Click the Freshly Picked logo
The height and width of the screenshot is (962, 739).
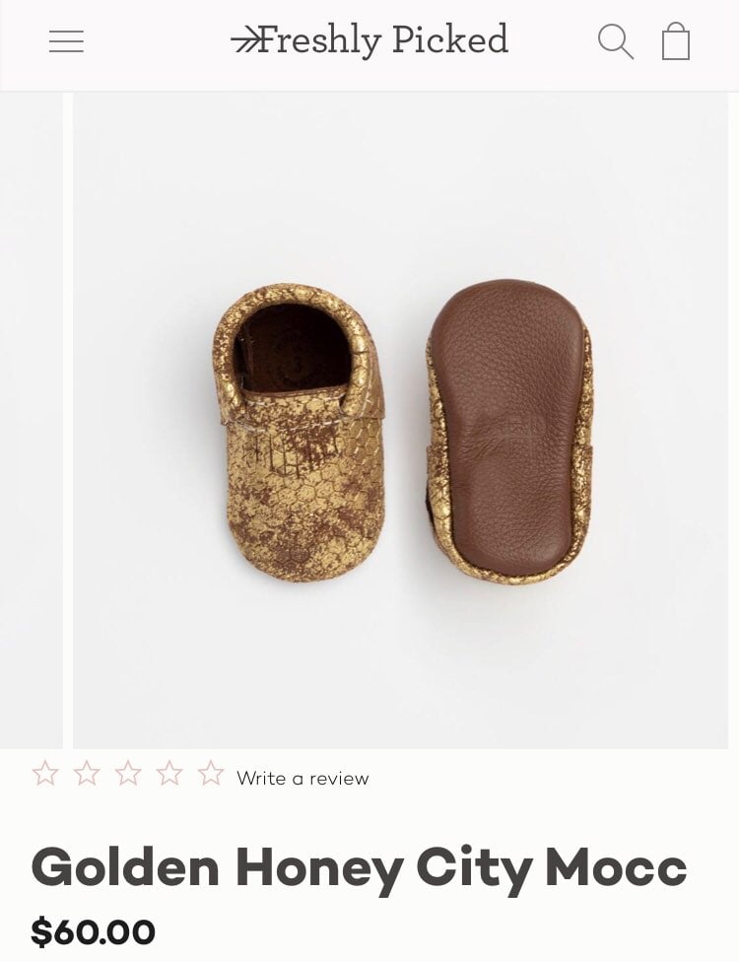coord(369,39)
